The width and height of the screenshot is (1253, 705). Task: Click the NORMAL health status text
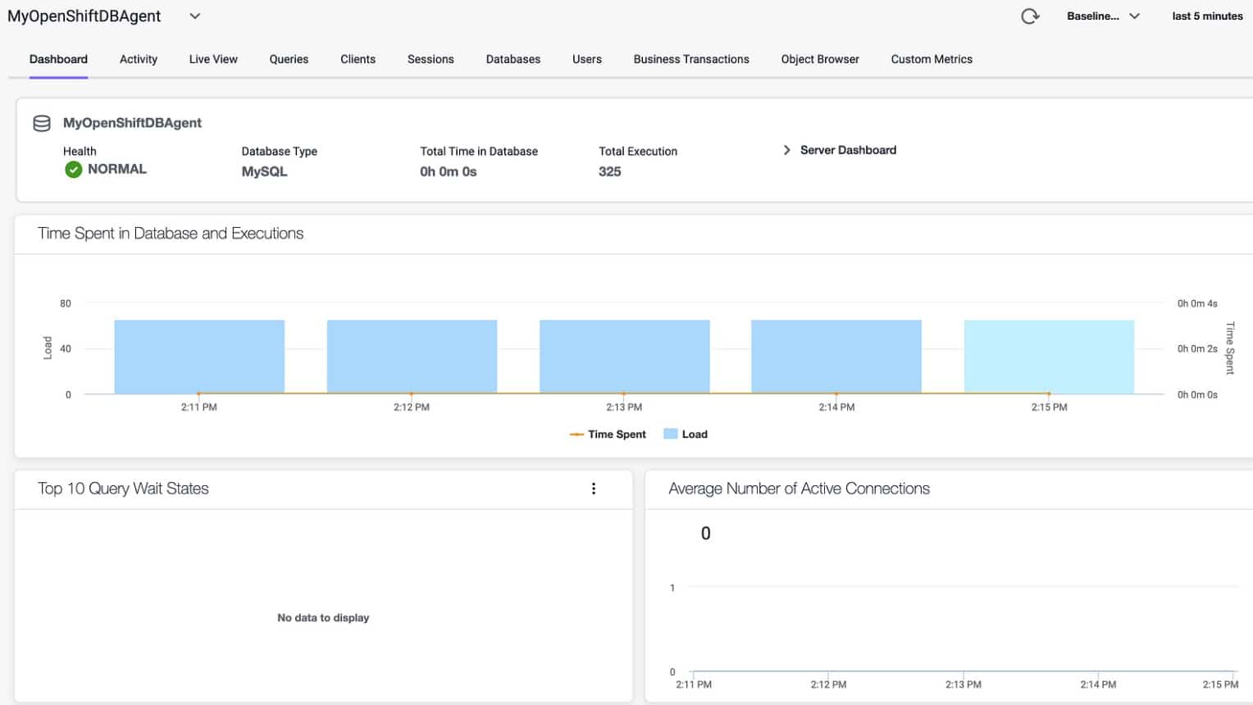point(117,169)
